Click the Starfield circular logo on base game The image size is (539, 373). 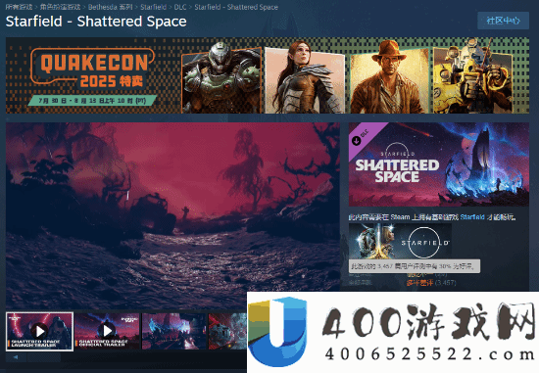(x=424, y=243)
